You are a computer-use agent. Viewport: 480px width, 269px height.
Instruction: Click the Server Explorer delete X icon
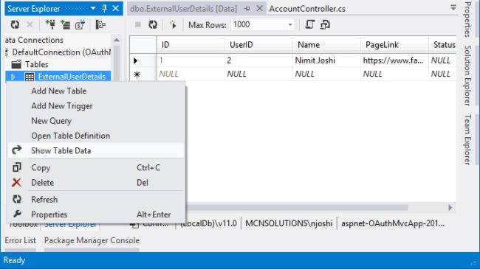click(30, 24)
